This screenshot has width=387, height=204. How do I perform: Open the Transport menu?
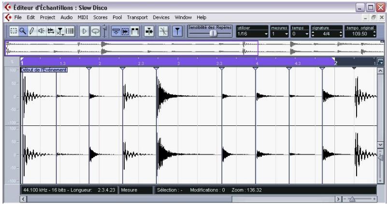point(137,17)
